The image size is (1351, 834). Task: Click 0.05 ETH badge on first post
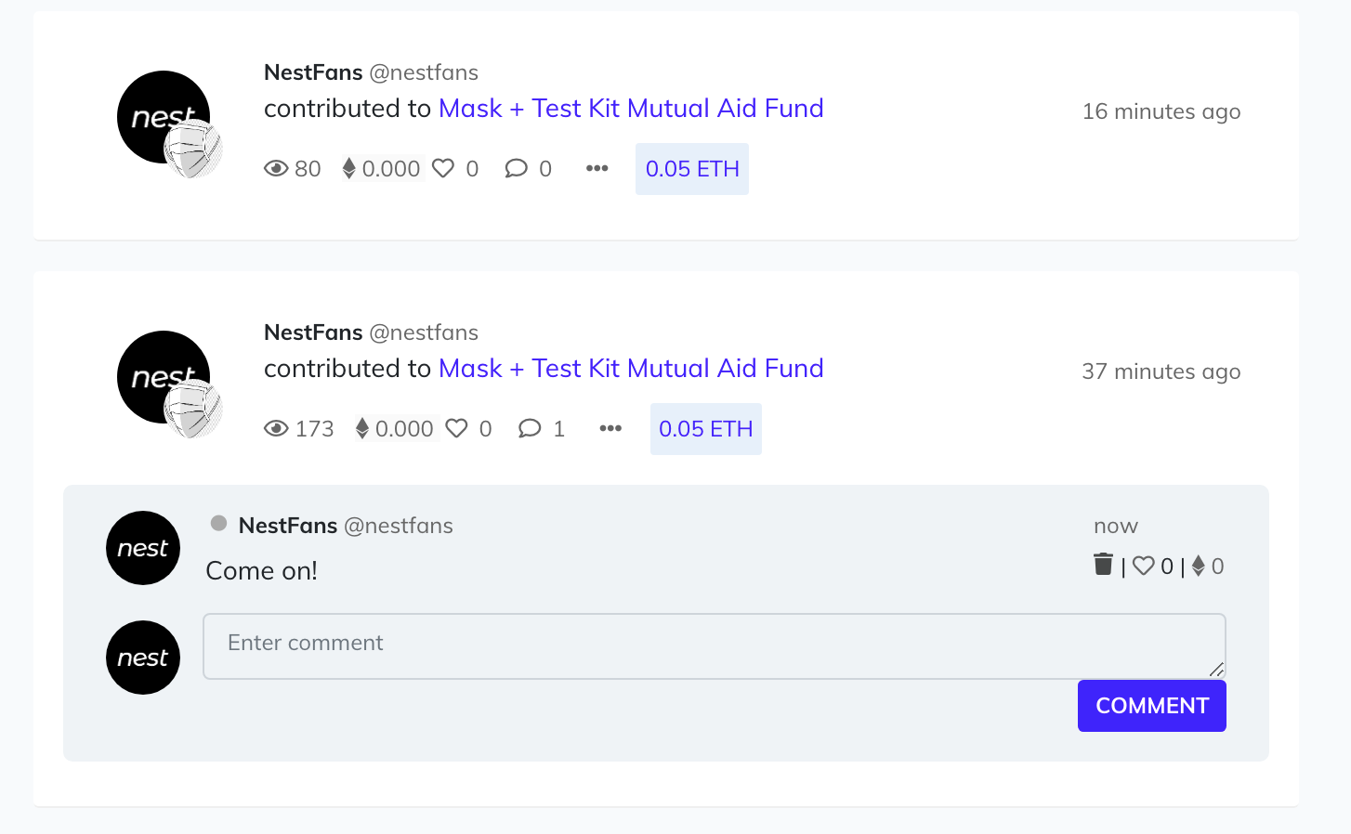click(x=692, y=169)
